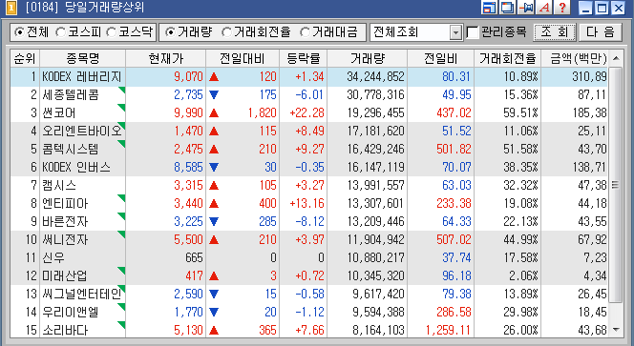
Task: Click the green corner marker on 미래산업 row
Action: [121, 270]
